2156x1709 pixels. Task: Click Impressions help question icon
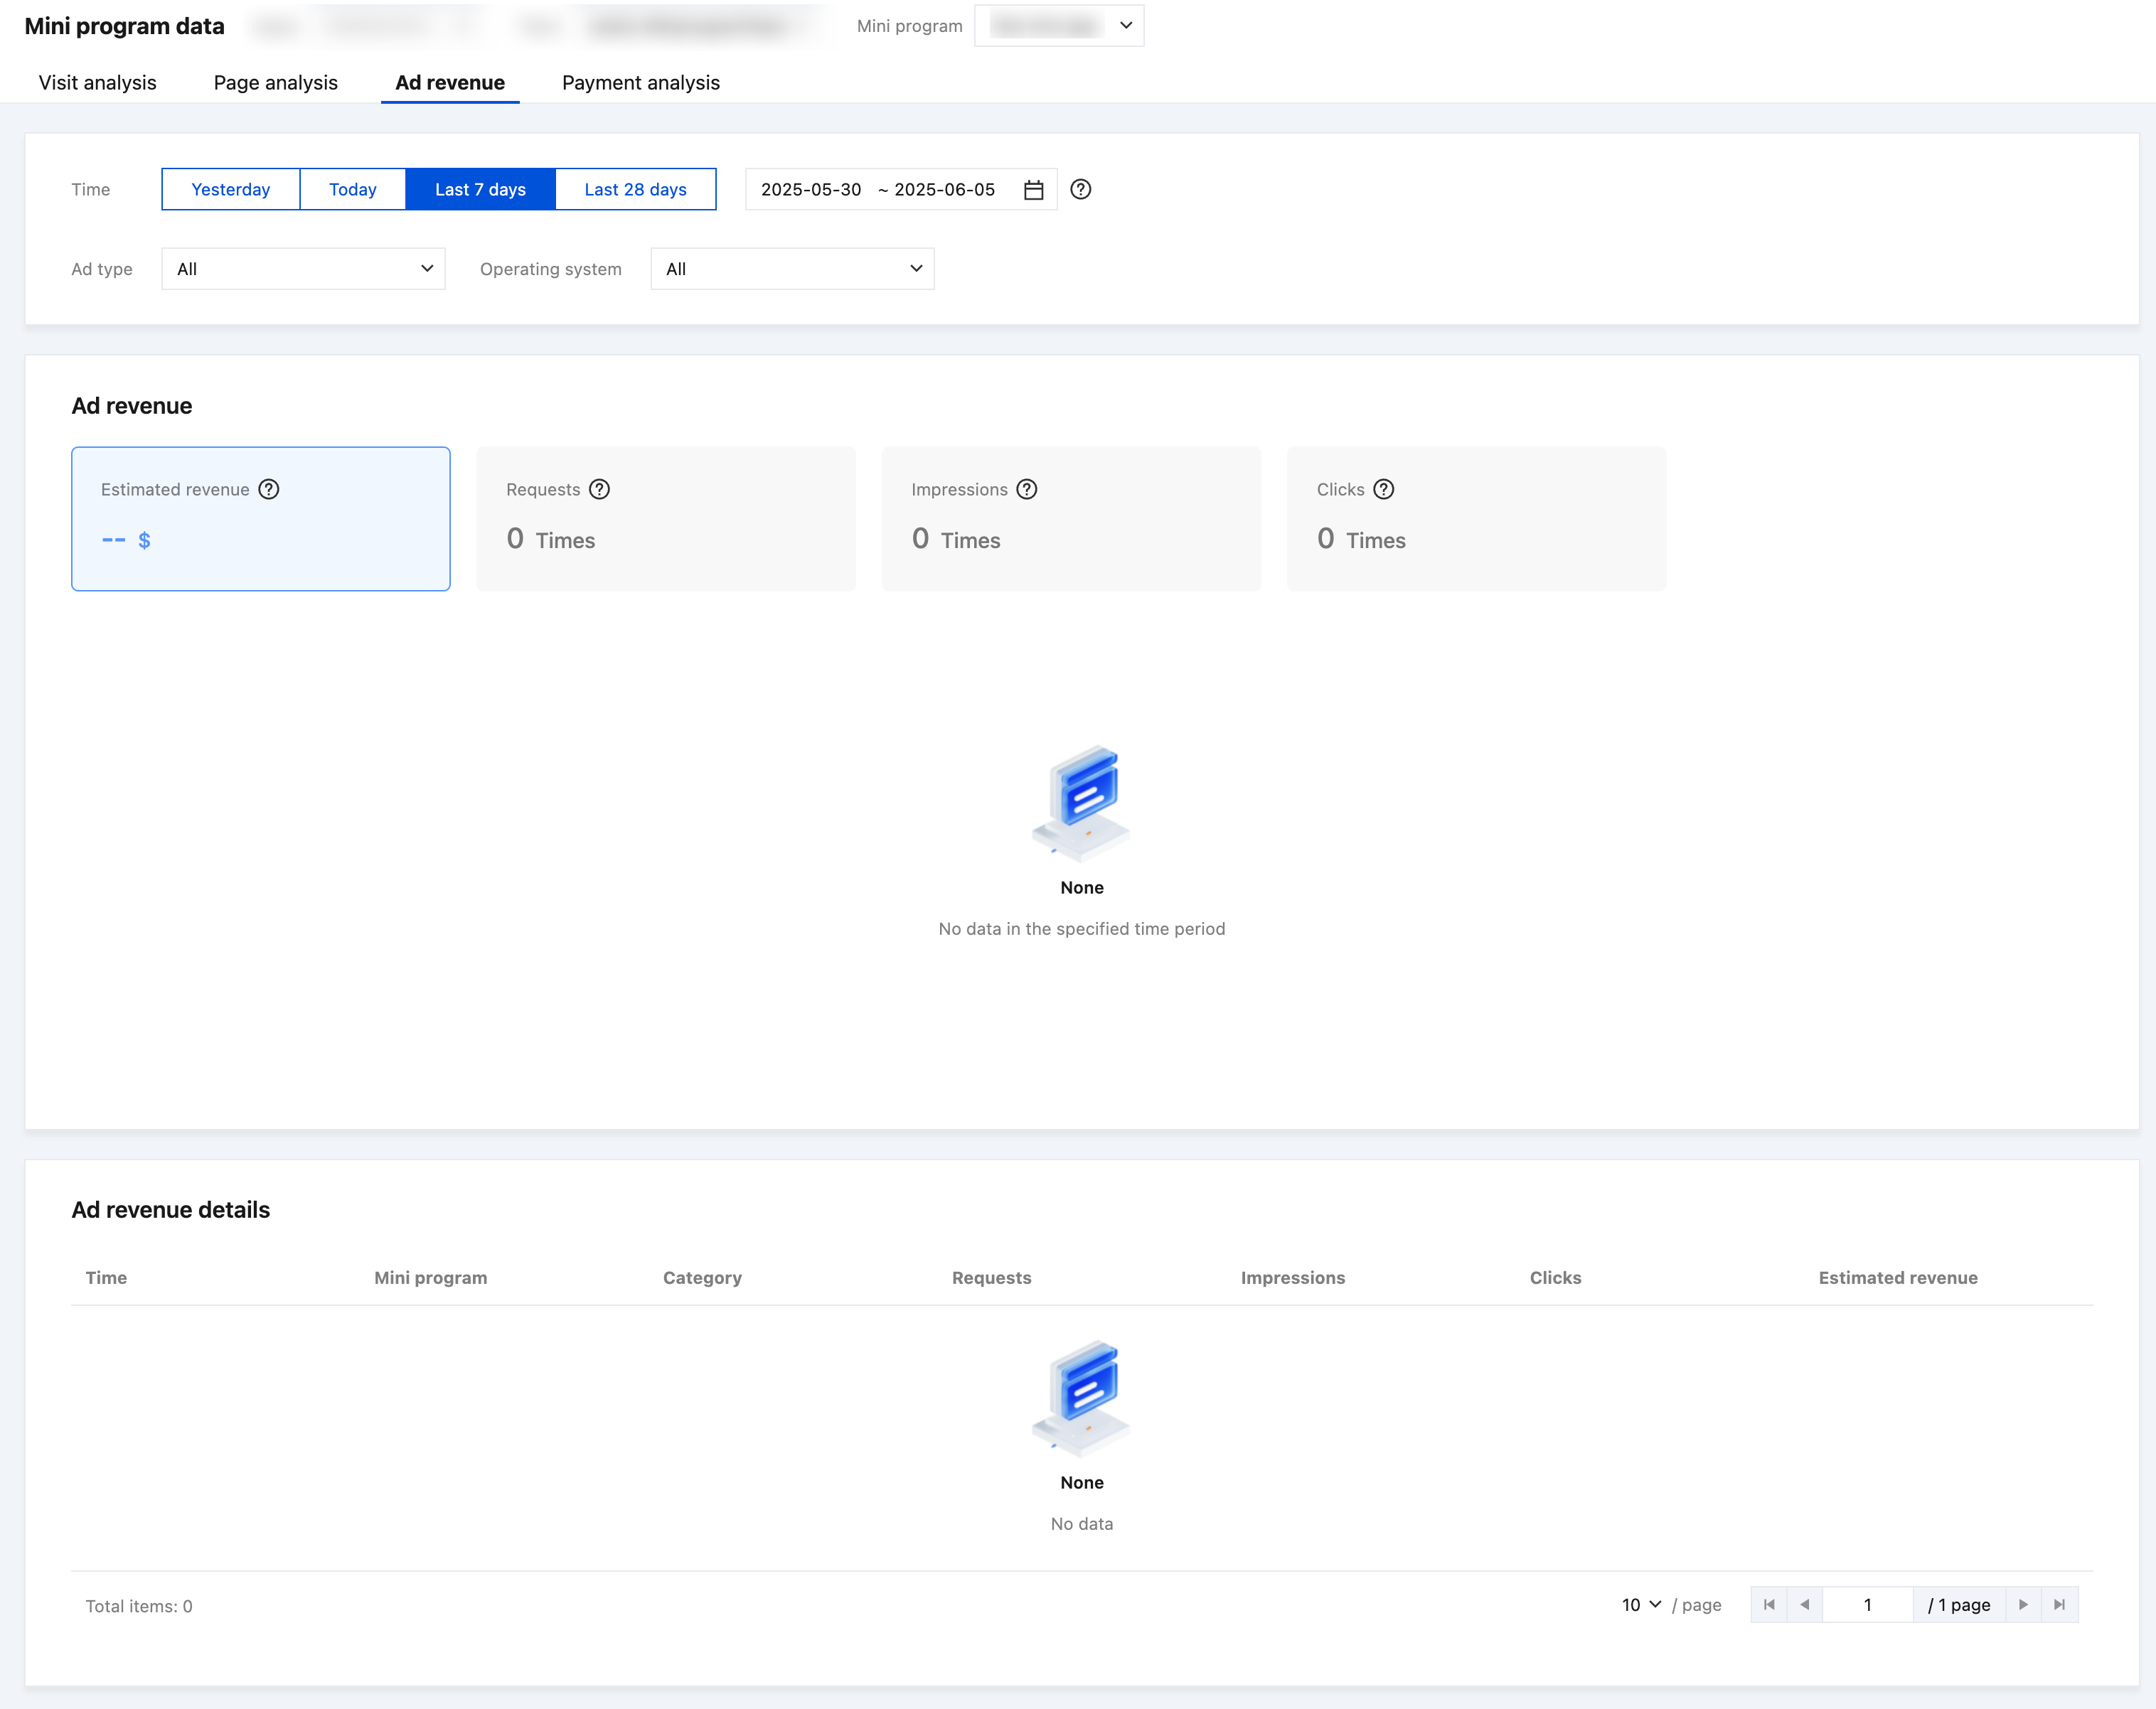coord(1026,489)
